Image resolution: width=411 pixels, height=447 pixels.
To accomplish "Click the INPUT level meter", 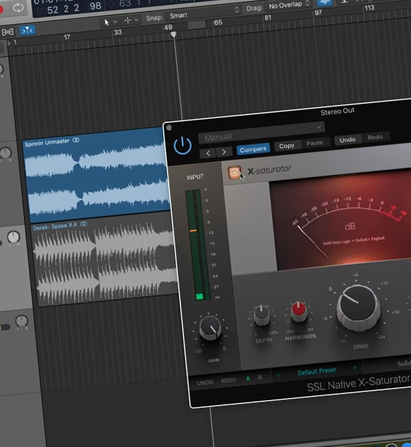I will (x=198, y=245).
